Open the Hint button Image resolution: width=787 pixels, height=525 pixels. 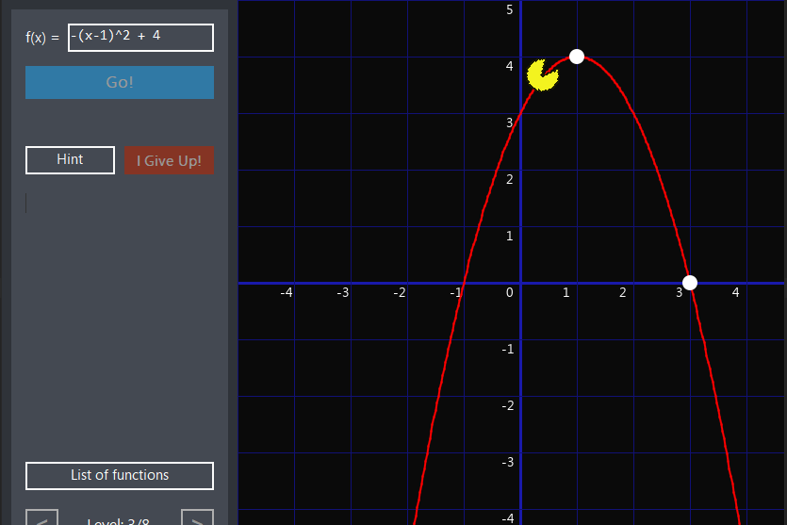(x=71, y=160)
